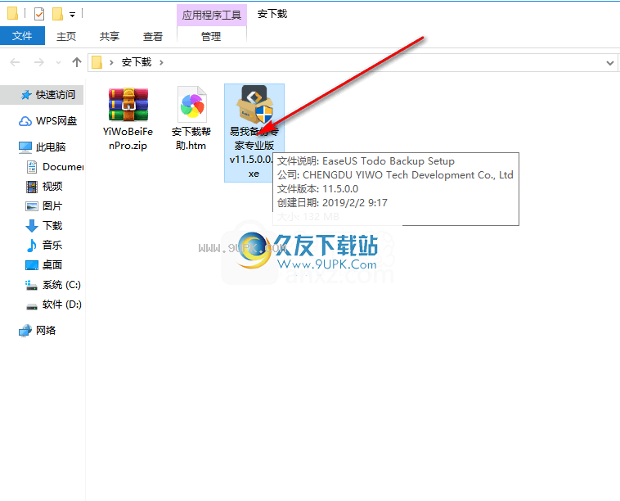
Task: Click the Documents page icon
Action: [x=32, y=167]
